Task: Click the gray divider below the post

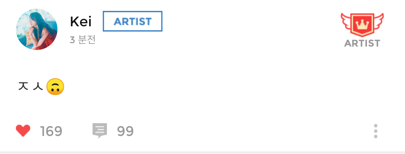Action: click(202, 152)
